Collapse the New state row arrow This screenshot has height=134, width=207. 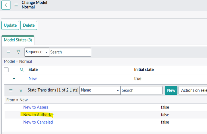click(x=14, y=79)
